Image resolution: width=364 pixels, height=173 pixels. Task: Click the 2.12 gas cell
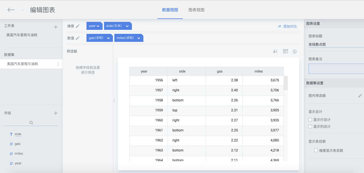point(224,150)
